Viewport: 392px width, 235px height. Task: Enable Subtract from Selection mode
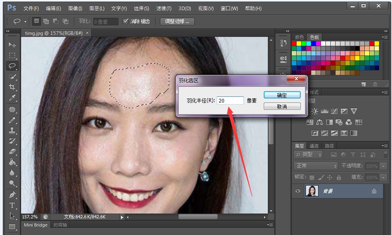click(x=56, y=21)
